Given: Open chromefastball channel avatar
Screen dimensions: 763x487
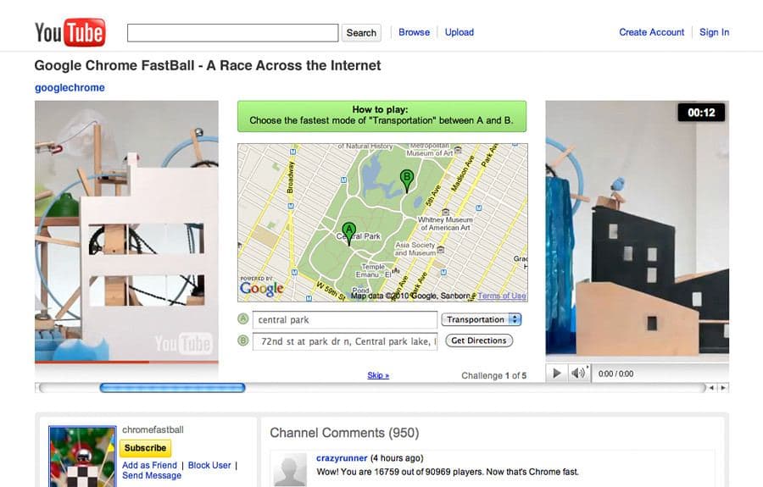Looking at the screenshot, I should pyautogui.click(x=83, y=457).
